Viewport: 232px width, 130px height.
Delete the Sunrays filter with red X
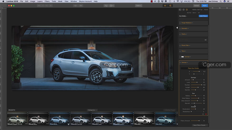click(x=206, y=114)
